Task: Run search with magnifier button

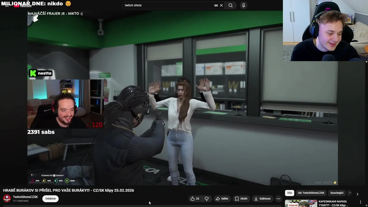Action: point(231,5)
